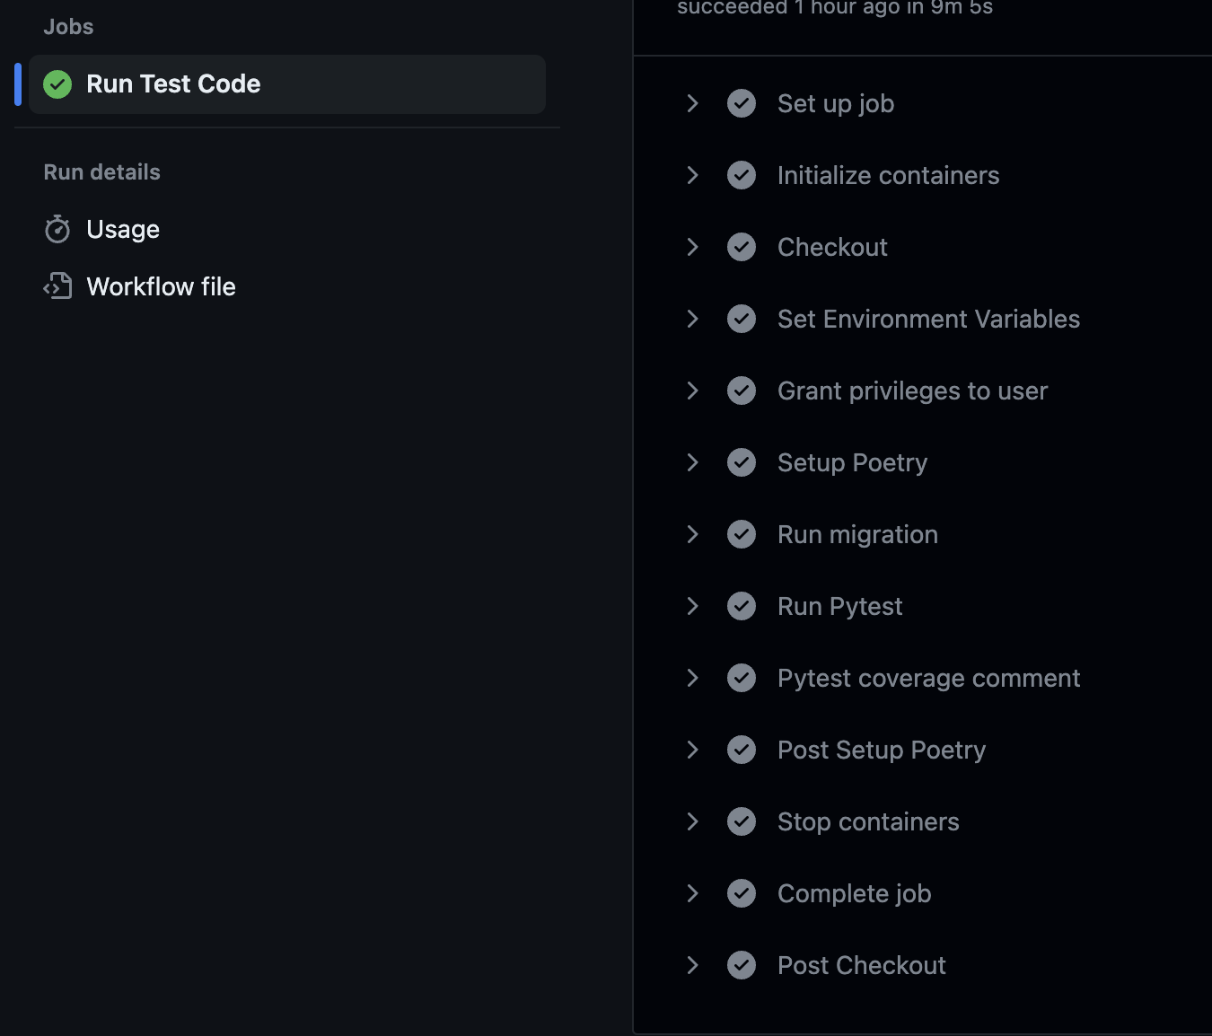
Task: Select the stopwatch icon next to Usage
Action: click(57, 229)
